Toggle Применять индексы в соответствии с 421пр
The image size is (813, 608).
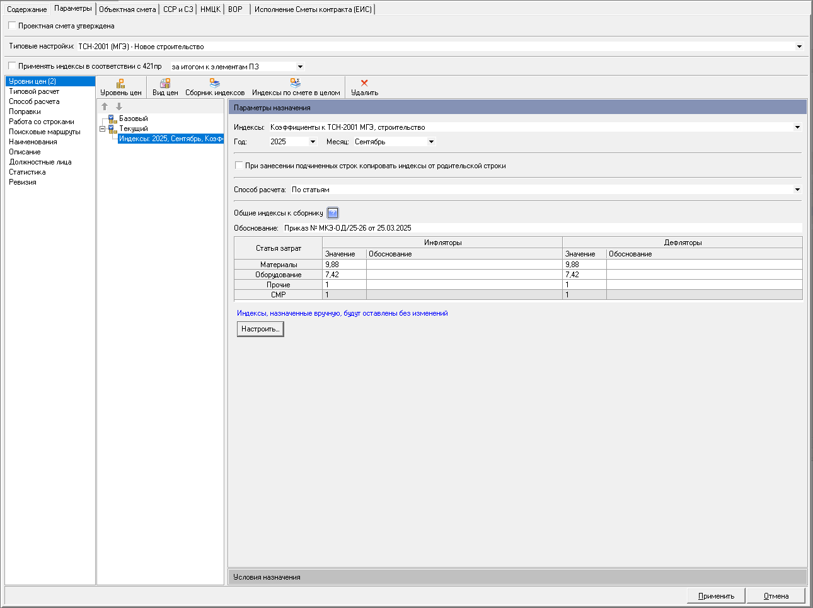(x=12, y=66)
